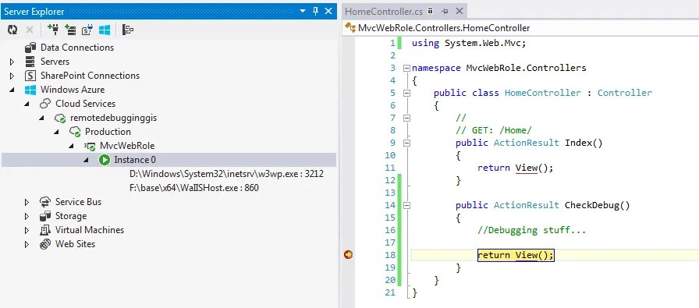Select the remotedebugginggis tree label

pos(114,118)
